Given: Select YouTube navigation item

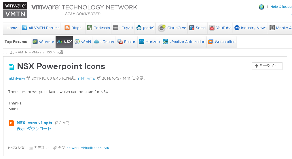Looking at the screenshot, I should coord(224,28).
